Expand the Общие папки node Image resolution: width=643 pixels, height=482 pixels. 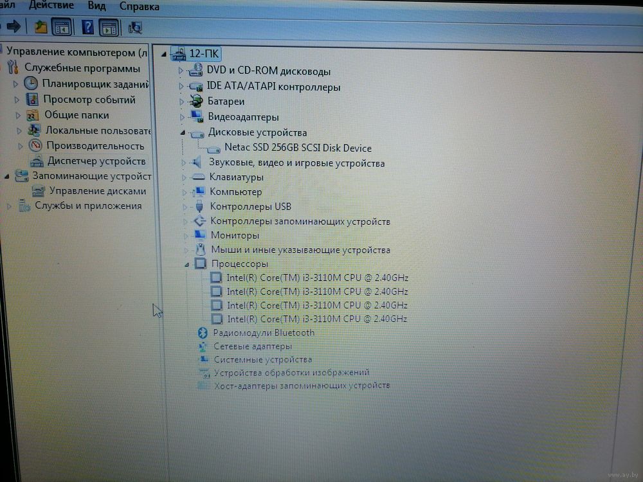coord(18,115)
